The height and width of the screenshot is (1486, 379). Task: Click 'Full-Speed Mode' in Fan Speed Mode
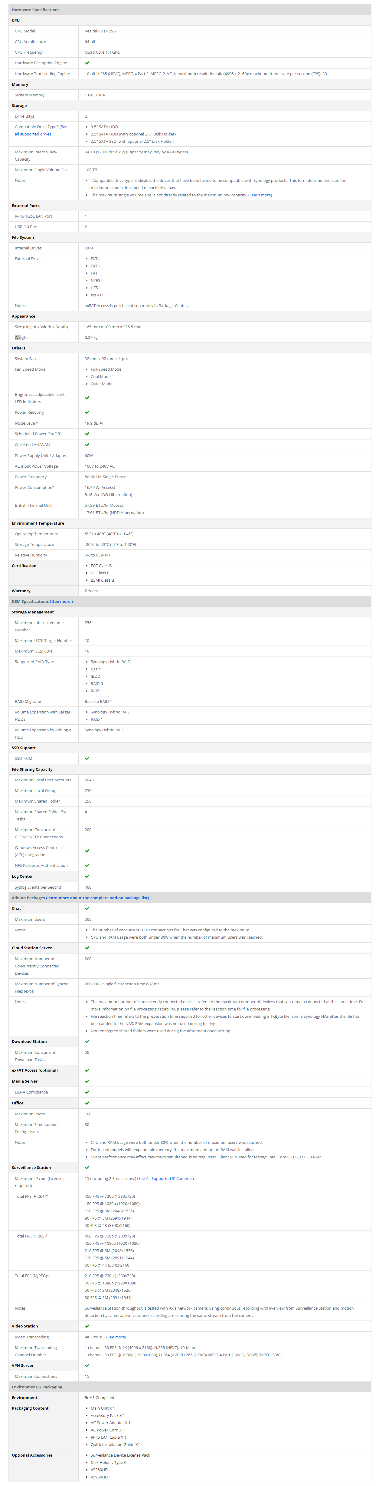point(106,369)
